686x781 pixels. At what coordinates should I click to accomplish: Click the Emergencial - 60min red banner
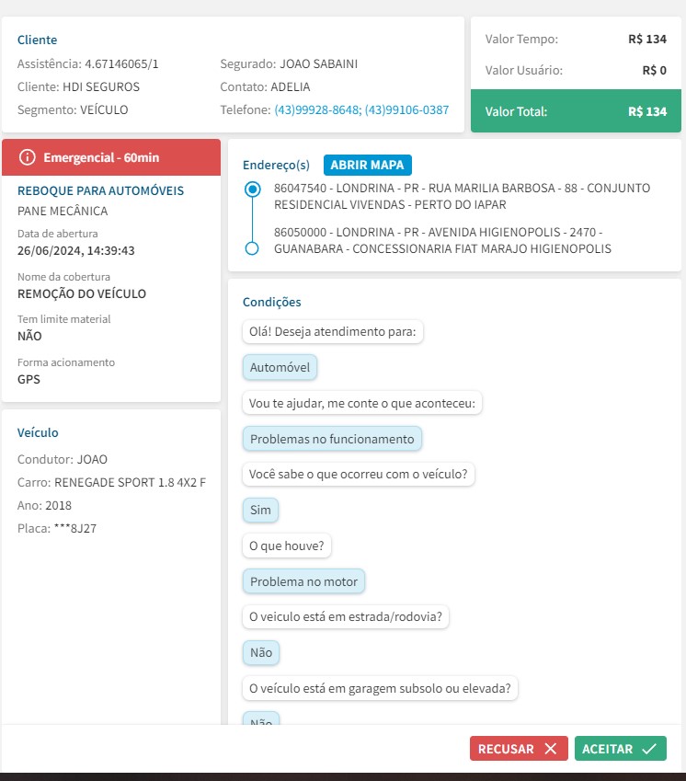(x=111, y=157)
